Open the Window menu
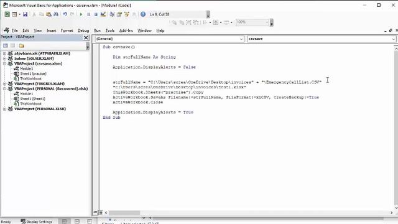The width and height of the screenshot is (398, 224). coord(144,30)
